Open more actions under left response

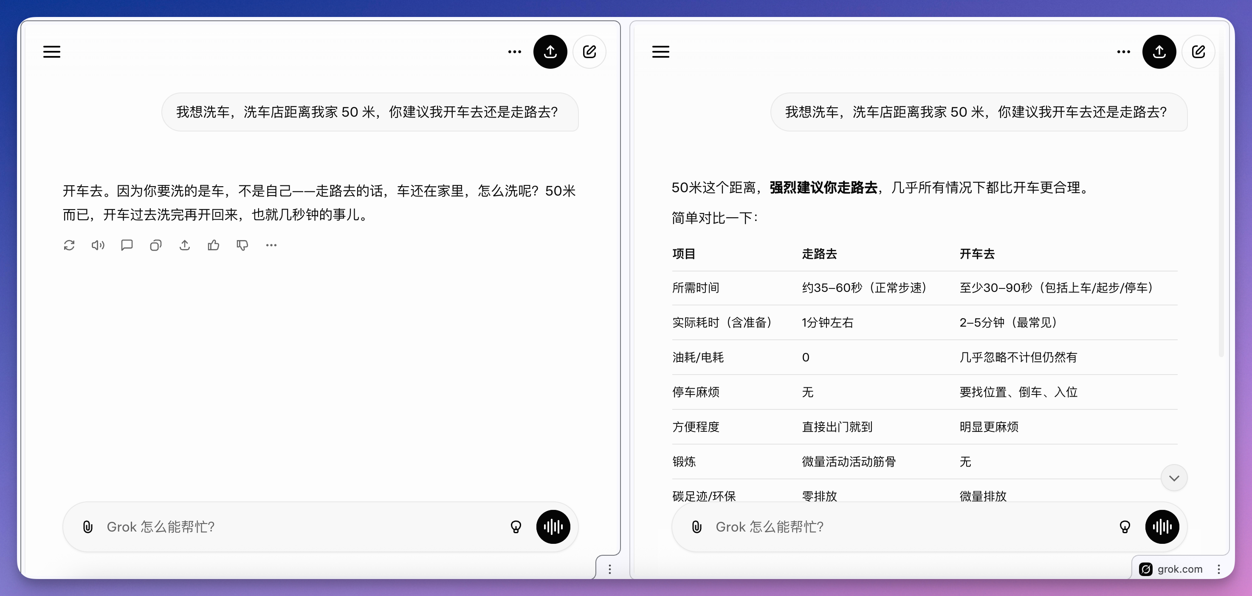pyautogui.click(x=271, y=245)
